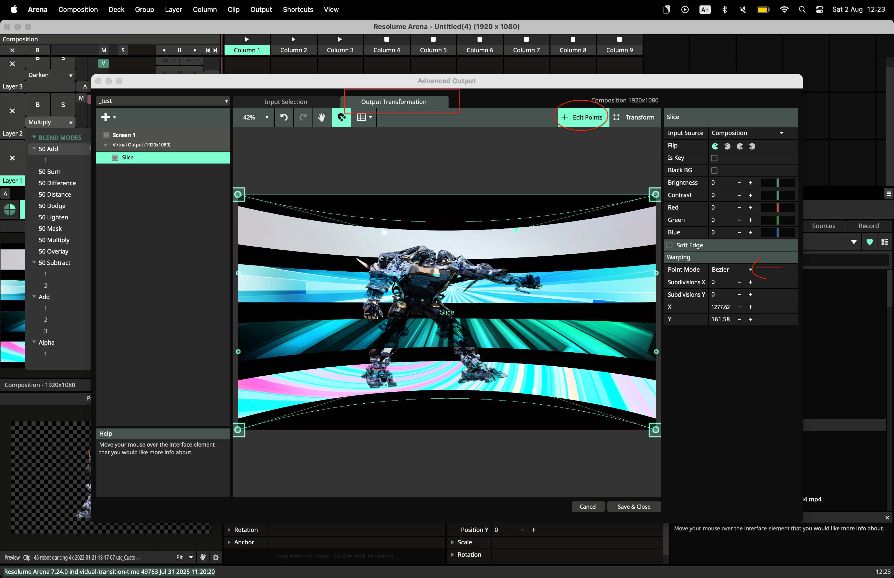The width and height of the screenshot is (894, 578).
Task: Open the Input Source Composition dropdown
Action: pyautogui.click(x=747, y=133)
